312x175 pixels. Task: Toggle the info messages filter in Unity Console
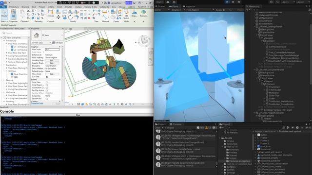(200, 127)
